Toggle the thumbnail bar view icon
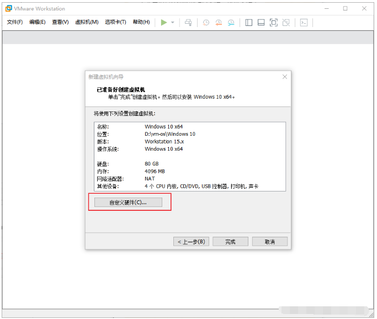The height and width of the screenshot is (319, 377). (261, 23)
